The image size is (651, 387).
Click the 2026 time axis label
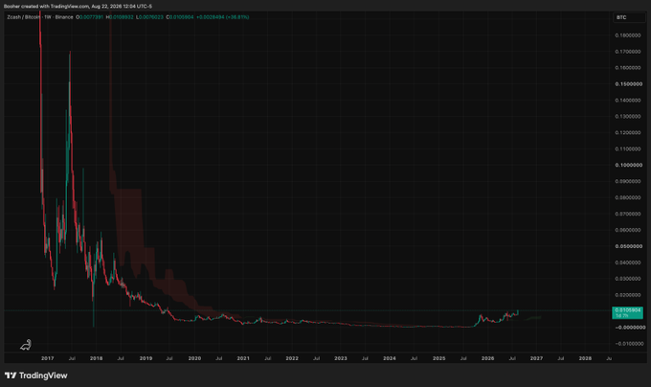(488, 358)
